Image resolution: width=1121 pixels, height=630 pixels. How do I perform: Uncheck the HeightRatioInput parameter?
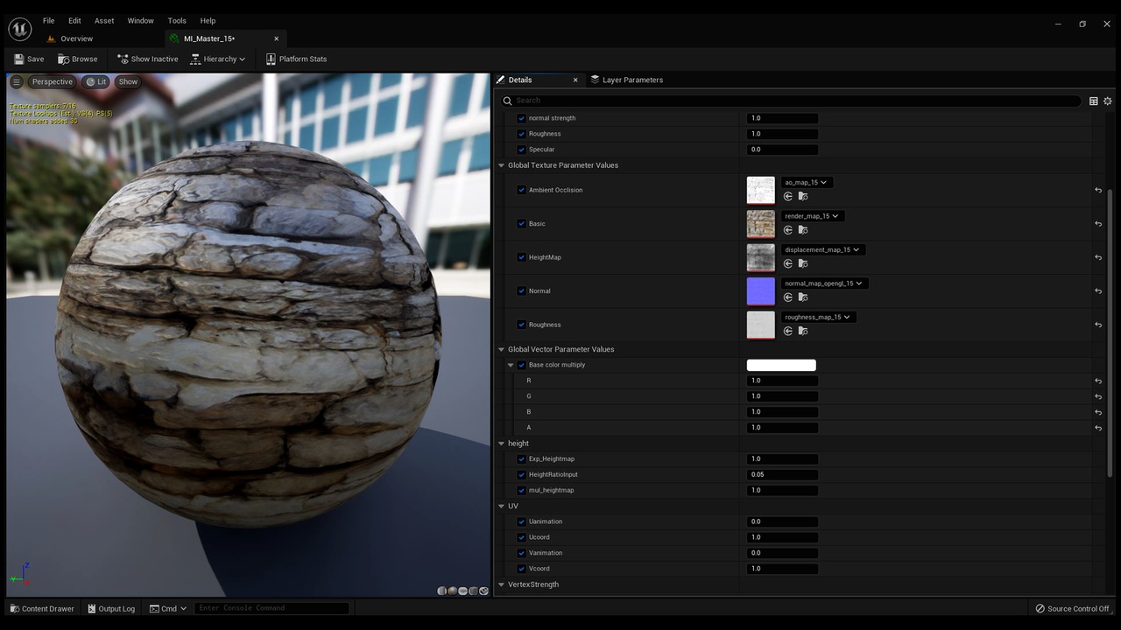click(521, 474)
